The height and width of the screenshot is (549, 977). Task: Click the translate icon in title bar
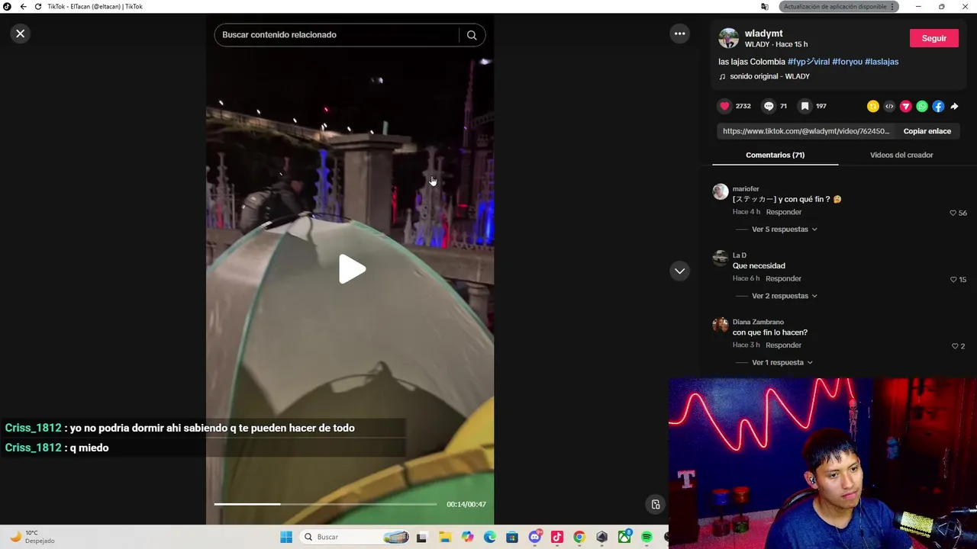pyautogui.click(x=765, y=6)
